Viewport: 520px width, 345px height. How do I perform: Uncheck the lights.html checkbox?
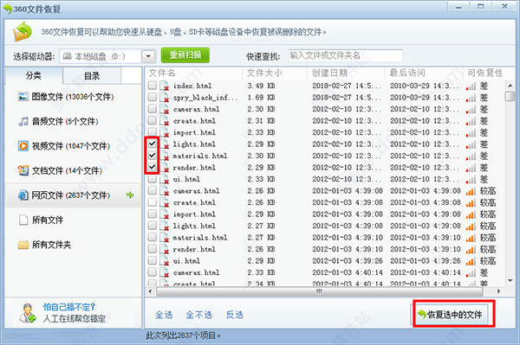coord(153,144)
